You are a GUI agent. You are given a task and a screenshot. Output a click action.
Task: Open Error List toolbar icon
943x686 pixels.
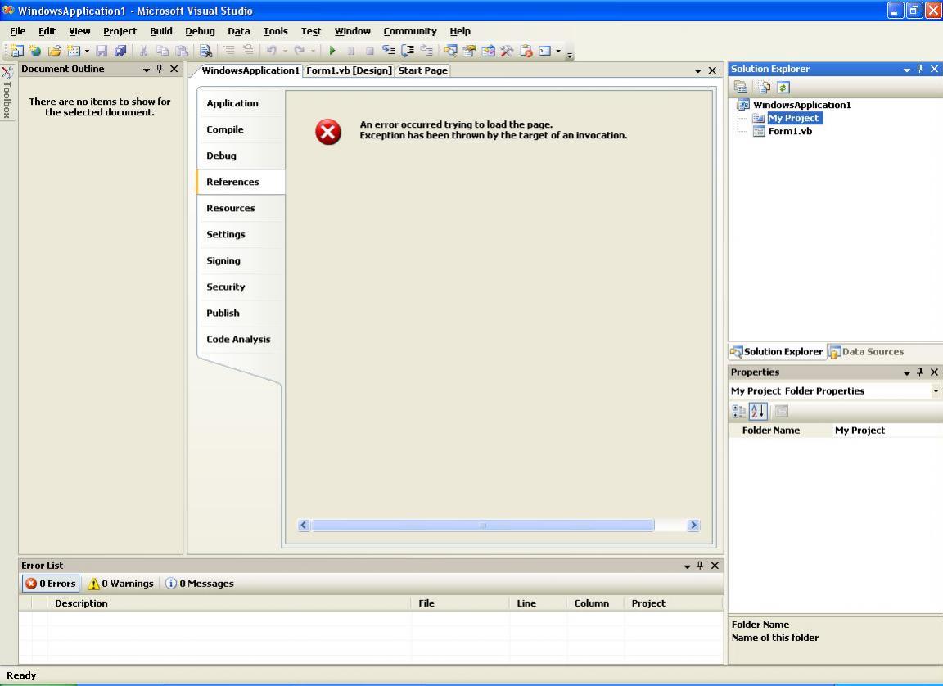point(526,51)
